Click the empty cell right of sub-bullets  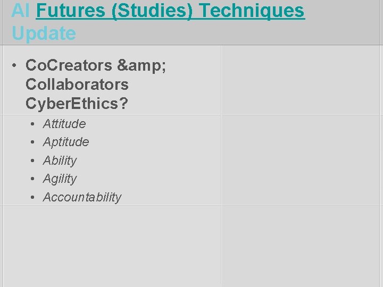(x=301, y=160)
